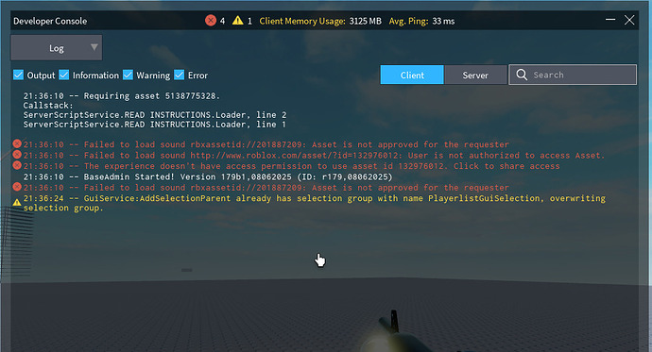Select 'Callstack:' log line
Screen dimensions: 652x352
pos(48,106)
